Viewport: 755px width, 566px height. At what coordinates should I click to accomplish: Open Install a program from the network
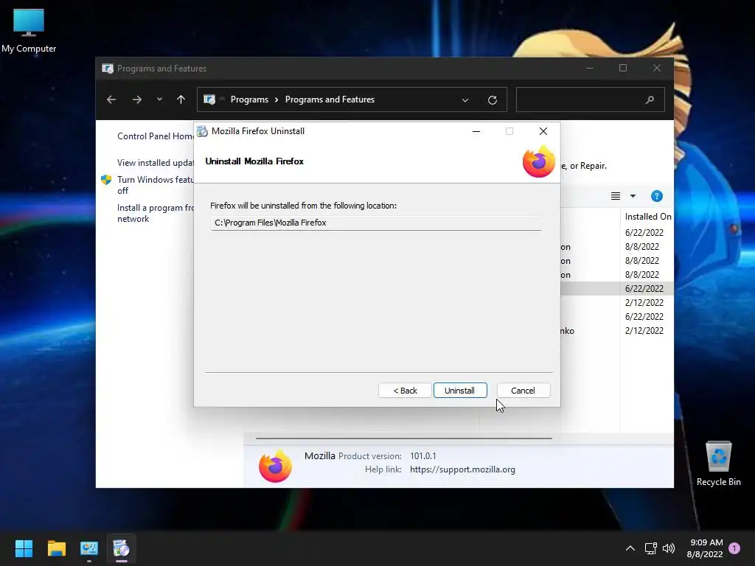coord(156,213)
